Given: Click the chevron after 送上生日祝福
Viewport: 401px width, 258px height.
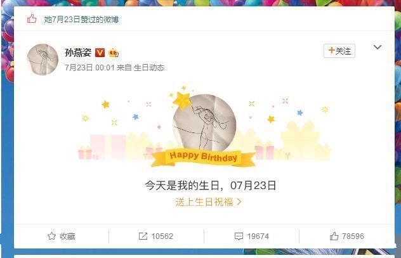Looking at the screenshot, I should (x=239, y=202).
